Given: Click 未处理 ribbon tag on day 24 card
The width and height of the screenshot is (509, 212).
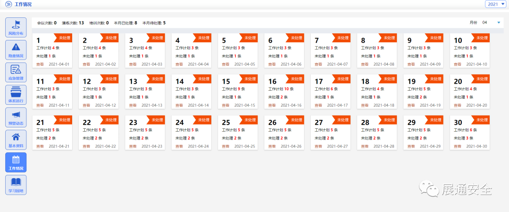Looking at the screenshot, I should pos(202,120).
